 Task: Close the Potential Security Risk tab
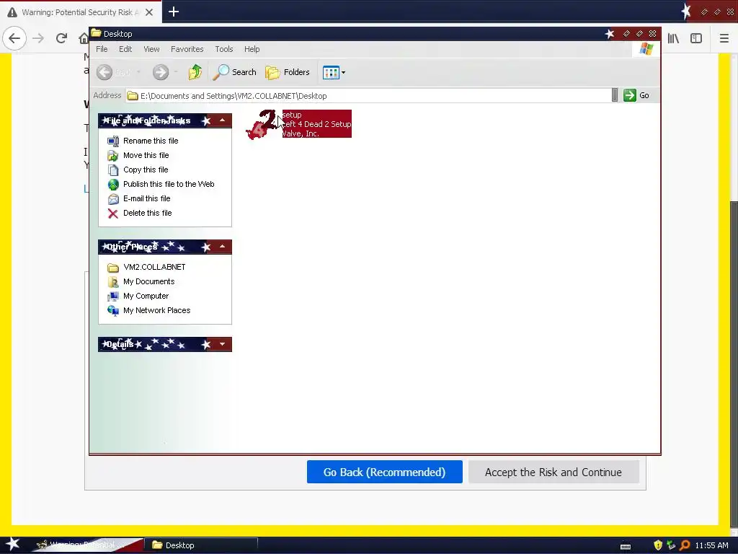pyautogui.click(x=149, y=12)
